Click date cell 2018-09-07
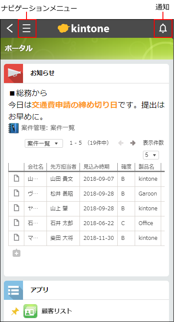 coord(99,179)
